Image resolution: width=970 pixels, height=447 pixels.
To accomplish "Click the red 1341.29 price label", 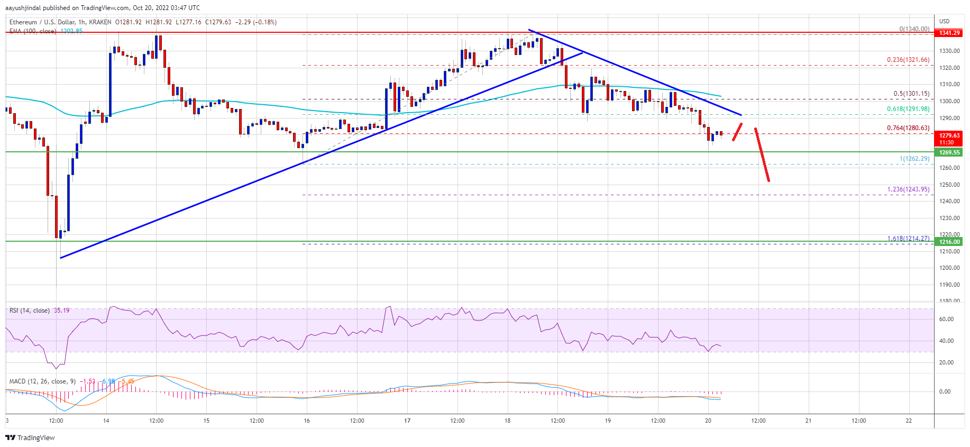I will [x=949, y=33].
